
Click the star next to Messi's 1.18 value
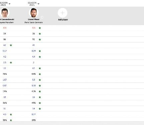tap(40, 86)
